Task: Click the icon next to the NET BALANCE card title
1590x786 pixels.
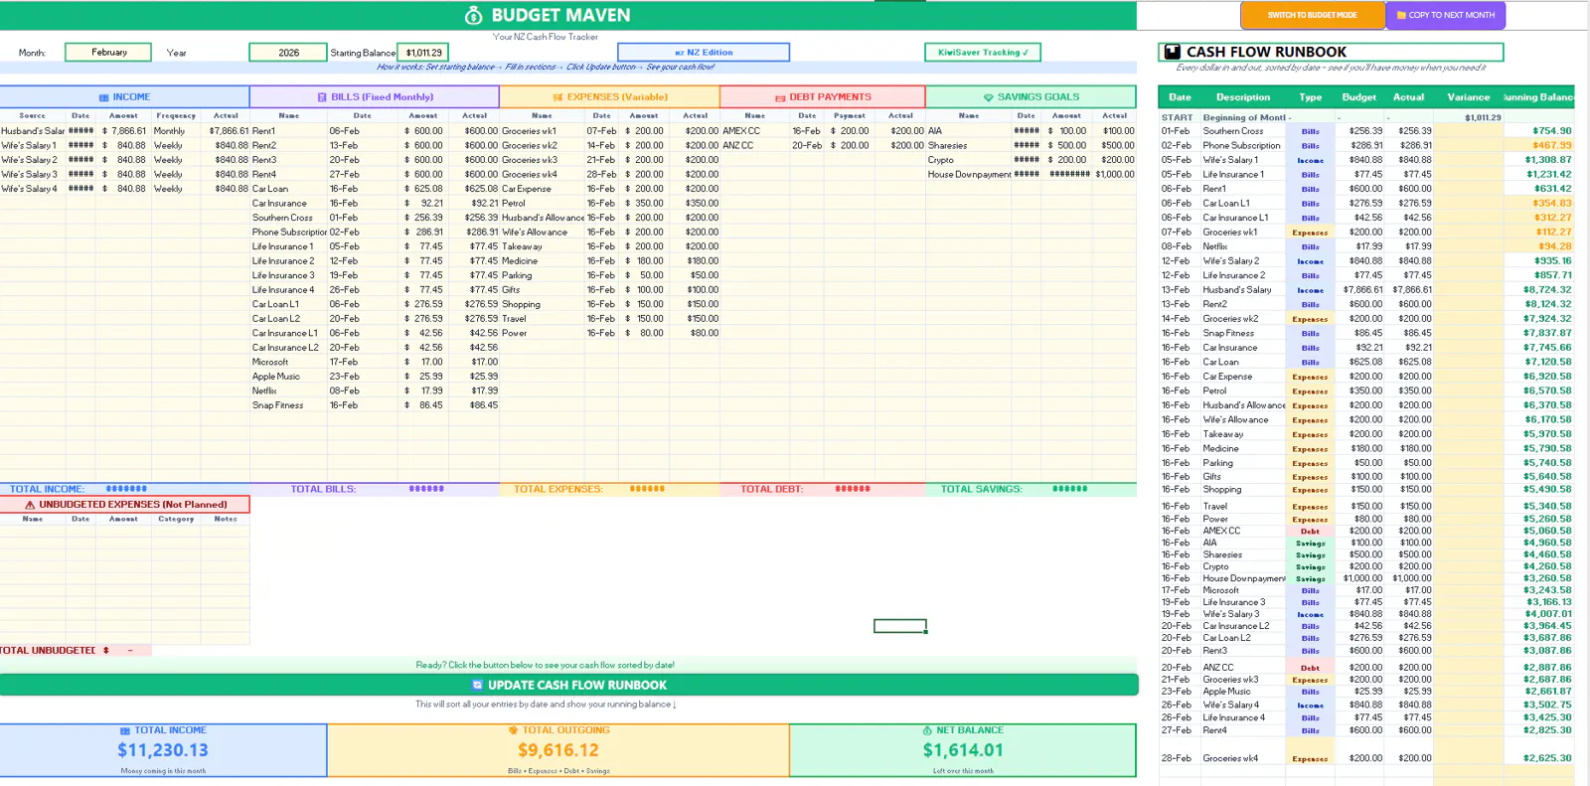Action: click(x=927, y=730)
